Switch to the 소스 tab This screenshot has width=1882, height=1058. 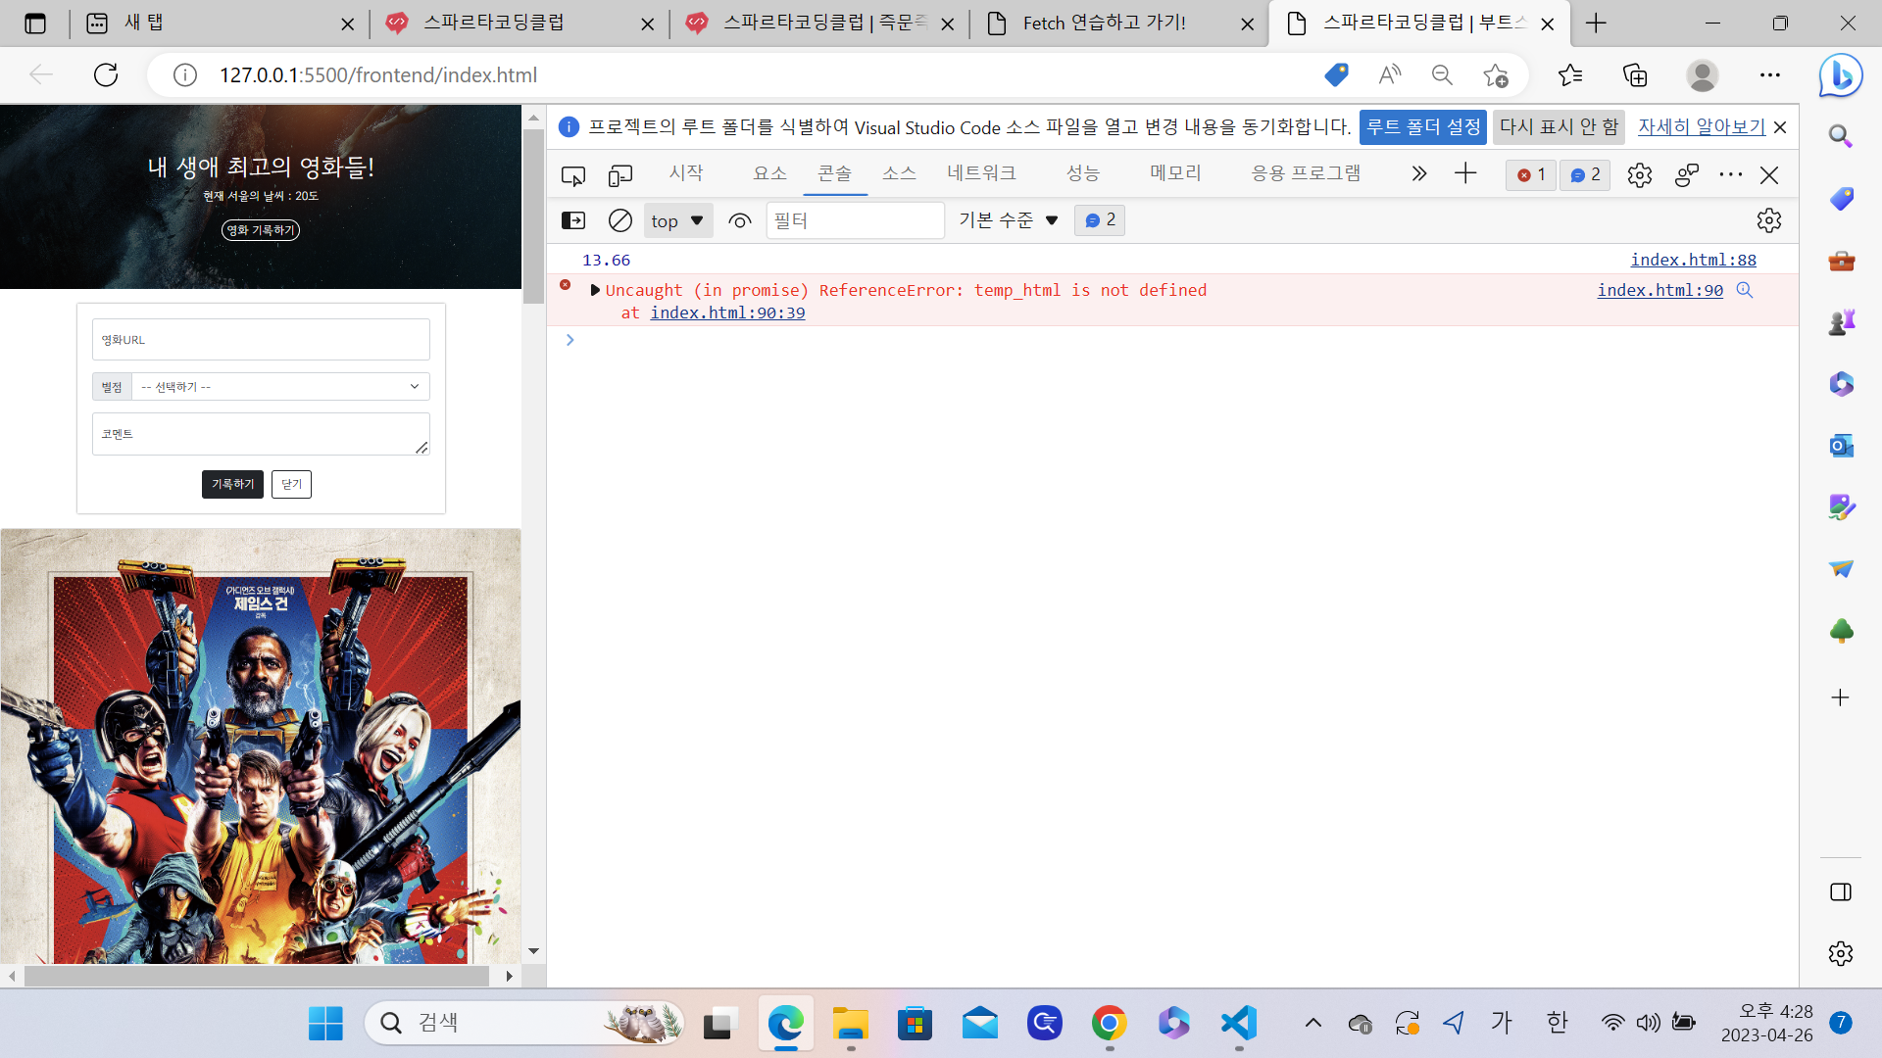(x=899, y=173)
